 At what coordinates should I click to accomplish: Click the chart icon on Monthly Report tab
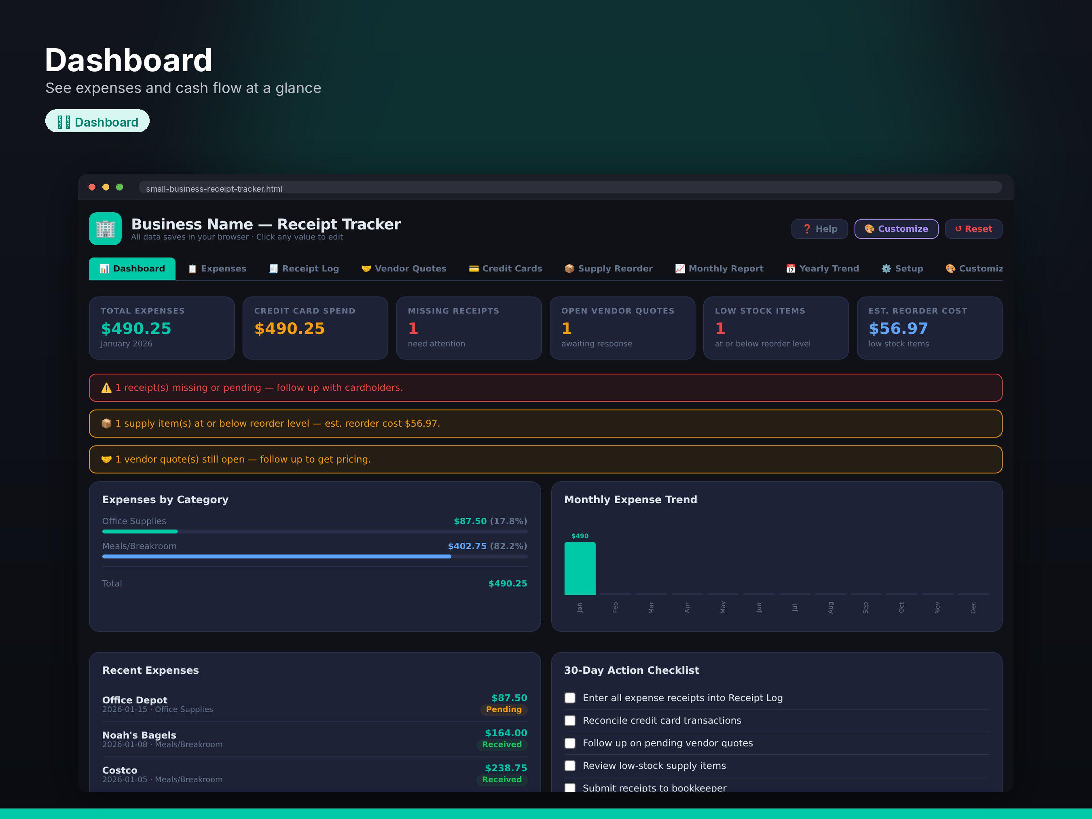[x=680, y=269]
